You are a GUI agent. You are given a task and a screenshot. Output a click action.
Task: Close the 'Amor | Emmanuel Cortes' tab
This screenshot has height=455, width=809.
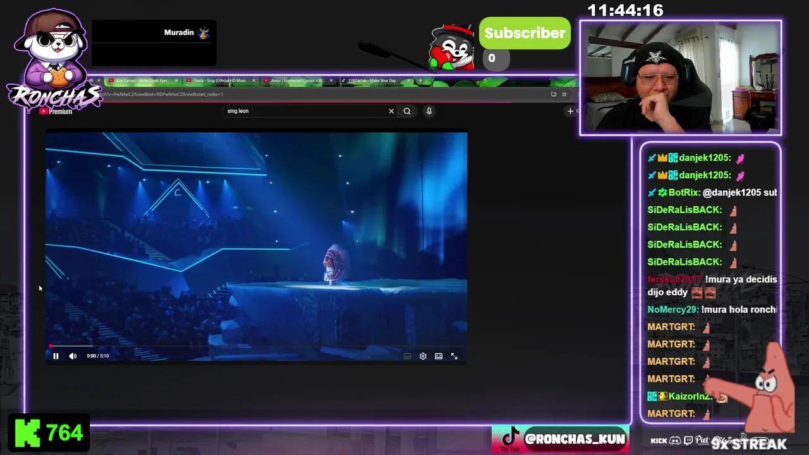(x=331, y=81)
